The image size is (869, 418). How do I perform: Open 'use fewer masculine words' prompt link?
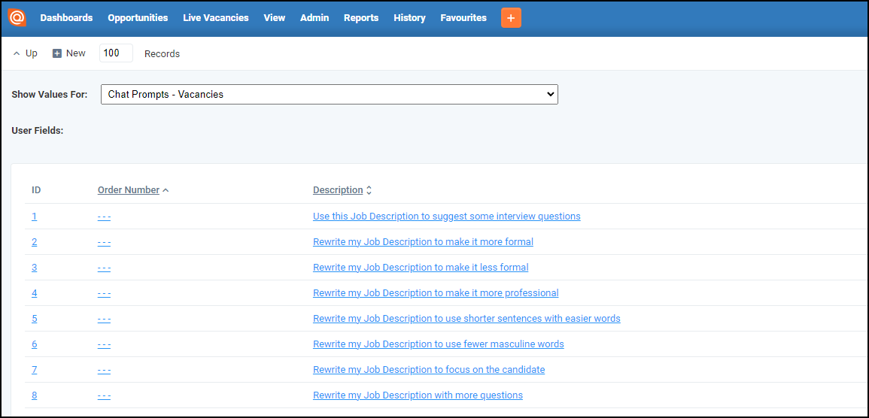439,344
